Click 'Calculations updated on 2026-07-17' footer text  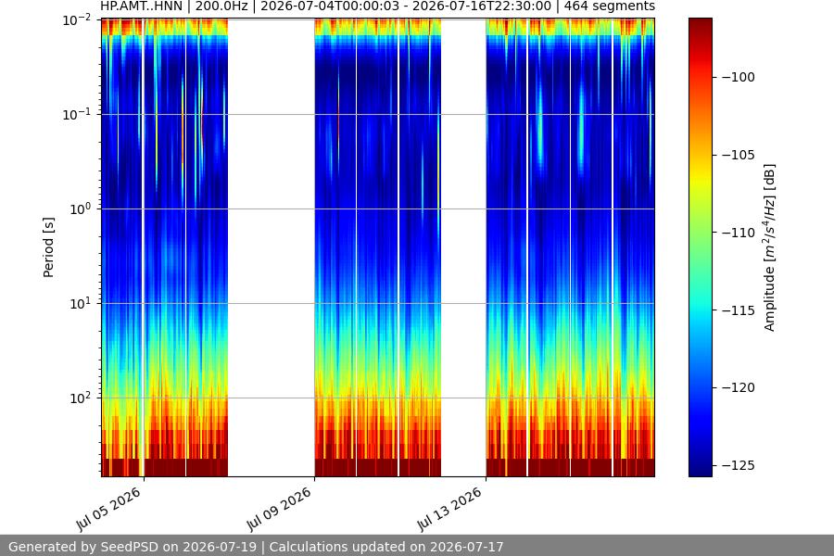coord(386,547)
